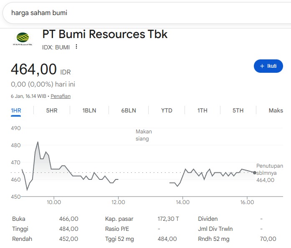Click the Kap. pasar value 172,30 T
Viewport: 291px width, 248px height.
click(168, 219)
